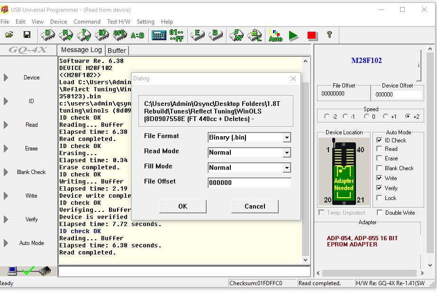Click the read device chip toolbar icon

point(65,35)
